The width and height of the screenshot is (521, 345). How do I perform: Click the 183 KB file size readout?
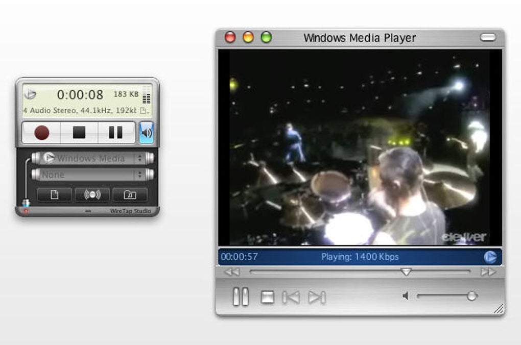(x=126, y=94)
